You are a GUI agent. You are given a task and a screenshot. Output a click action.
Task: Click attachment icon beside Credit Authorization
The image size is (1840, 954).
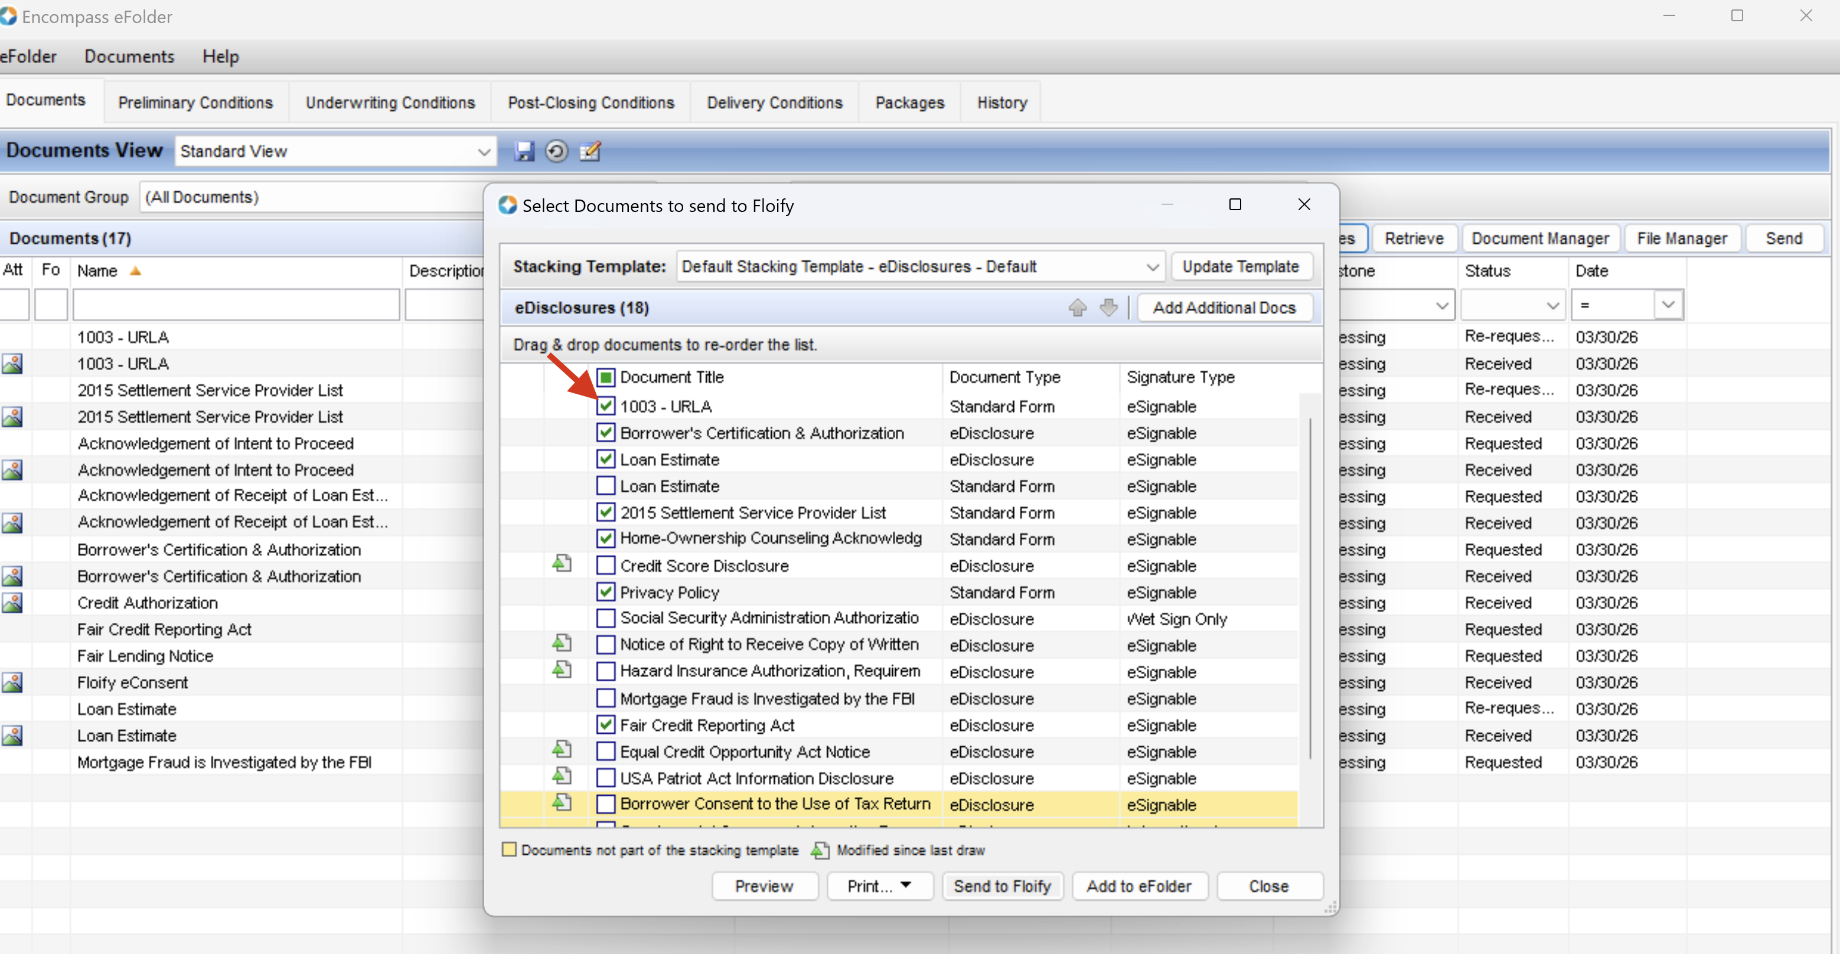[x=12, y=603]
